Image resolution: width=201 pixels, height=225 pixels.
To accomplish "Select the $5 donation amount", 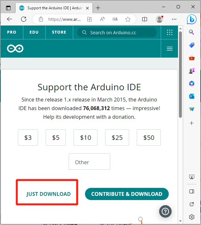I will click(56, 138).
